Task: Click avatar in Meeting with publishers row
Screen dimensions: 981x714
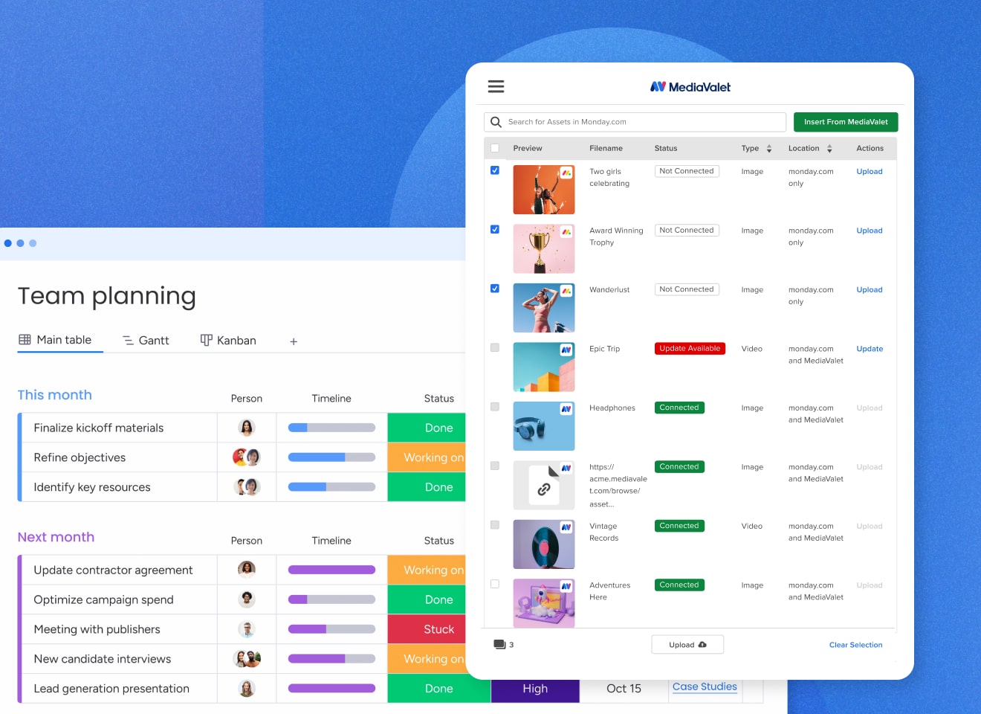Action: pyautogui.click(x=247, y=629)
